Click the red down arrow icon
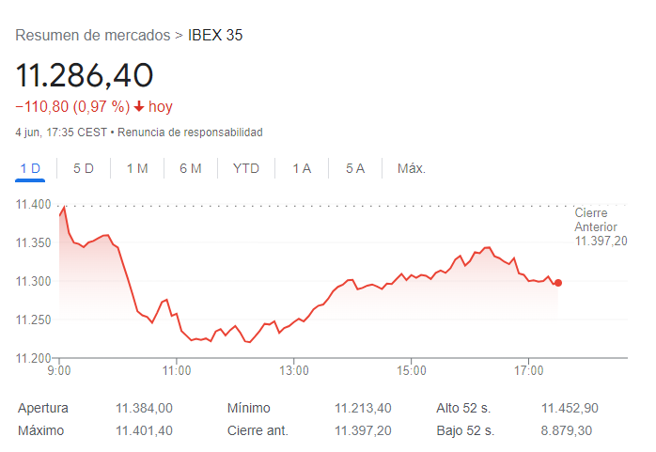The width and height of the screenshot is (656, 452). (139, 107)
